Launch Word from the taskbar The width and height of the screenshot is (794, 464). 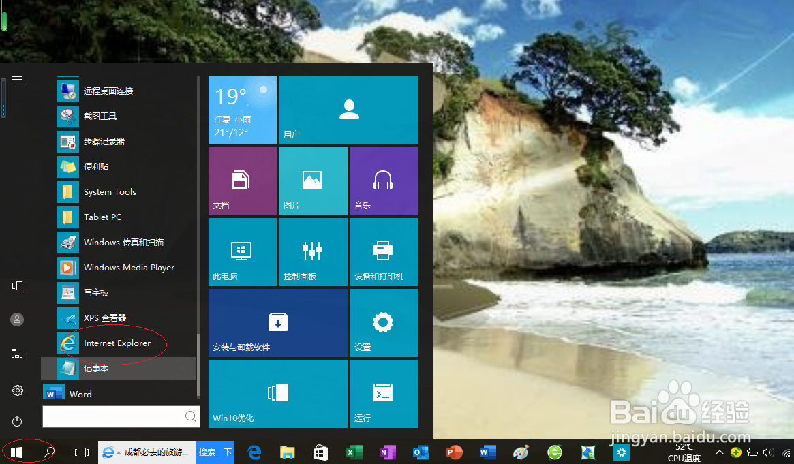coord(487,452)
